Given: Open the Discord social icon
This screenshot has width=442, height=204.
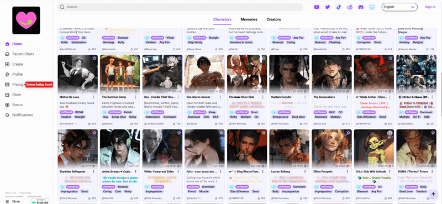Looking at the screenshot, I should [361, 7].
